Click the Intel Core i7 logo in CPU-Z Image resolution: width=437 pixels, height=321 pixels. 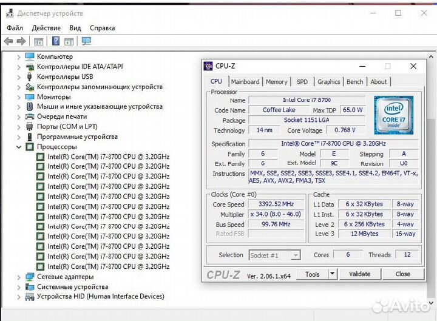click(x=393, y=115)
